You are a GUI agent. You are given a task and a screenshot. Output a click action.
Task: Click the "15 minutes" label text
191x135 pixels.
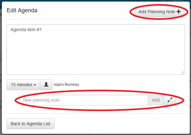pyautogui.click(x=21, y=85)
